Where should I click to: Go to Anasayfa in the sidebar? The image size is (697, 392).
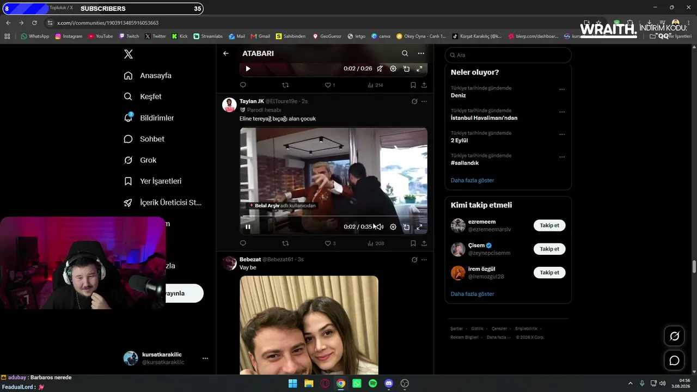pos(148,76)
